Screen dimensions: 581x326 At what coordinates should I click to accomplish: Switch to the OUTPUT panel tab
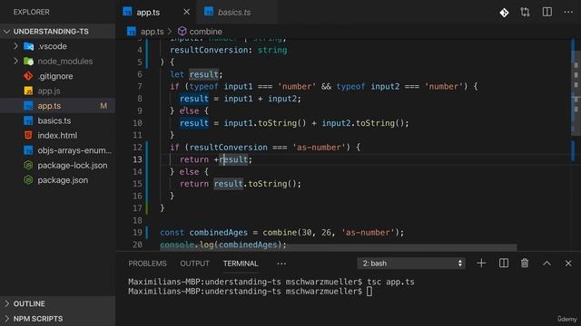tap(194, 264)
